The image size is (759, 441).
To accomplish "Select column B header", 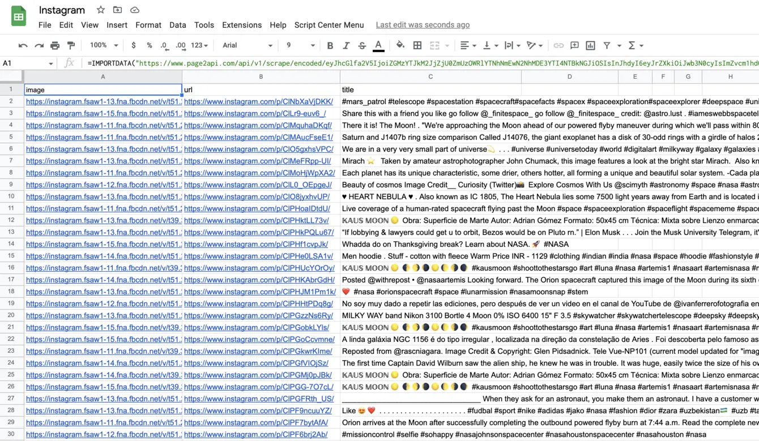I will pos(261,76).
